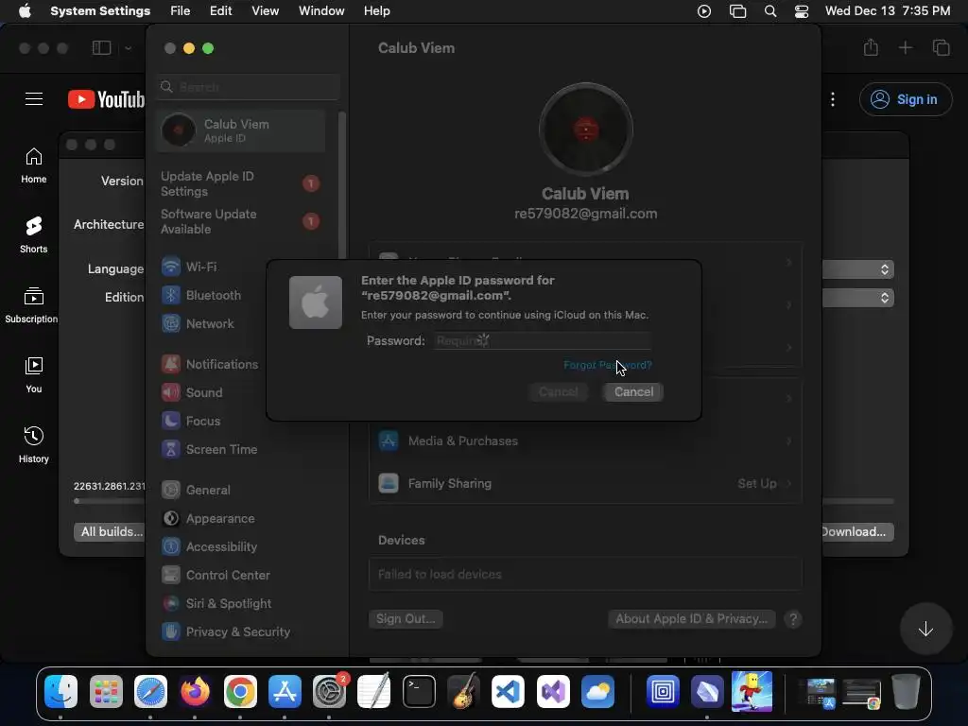Open YouTube three-dot settings menu
This screenshot has height=726, width=968.
click(833, 99)
